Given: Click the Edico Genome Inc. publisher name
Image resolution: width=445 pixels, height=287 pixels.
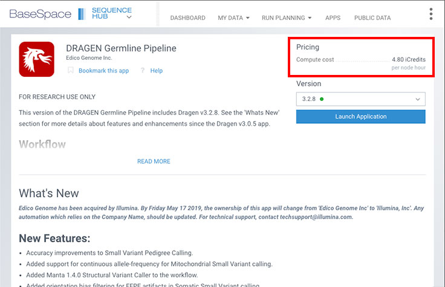Looking at the screenshot, I should pyautogui.click(x=91, y=58).
